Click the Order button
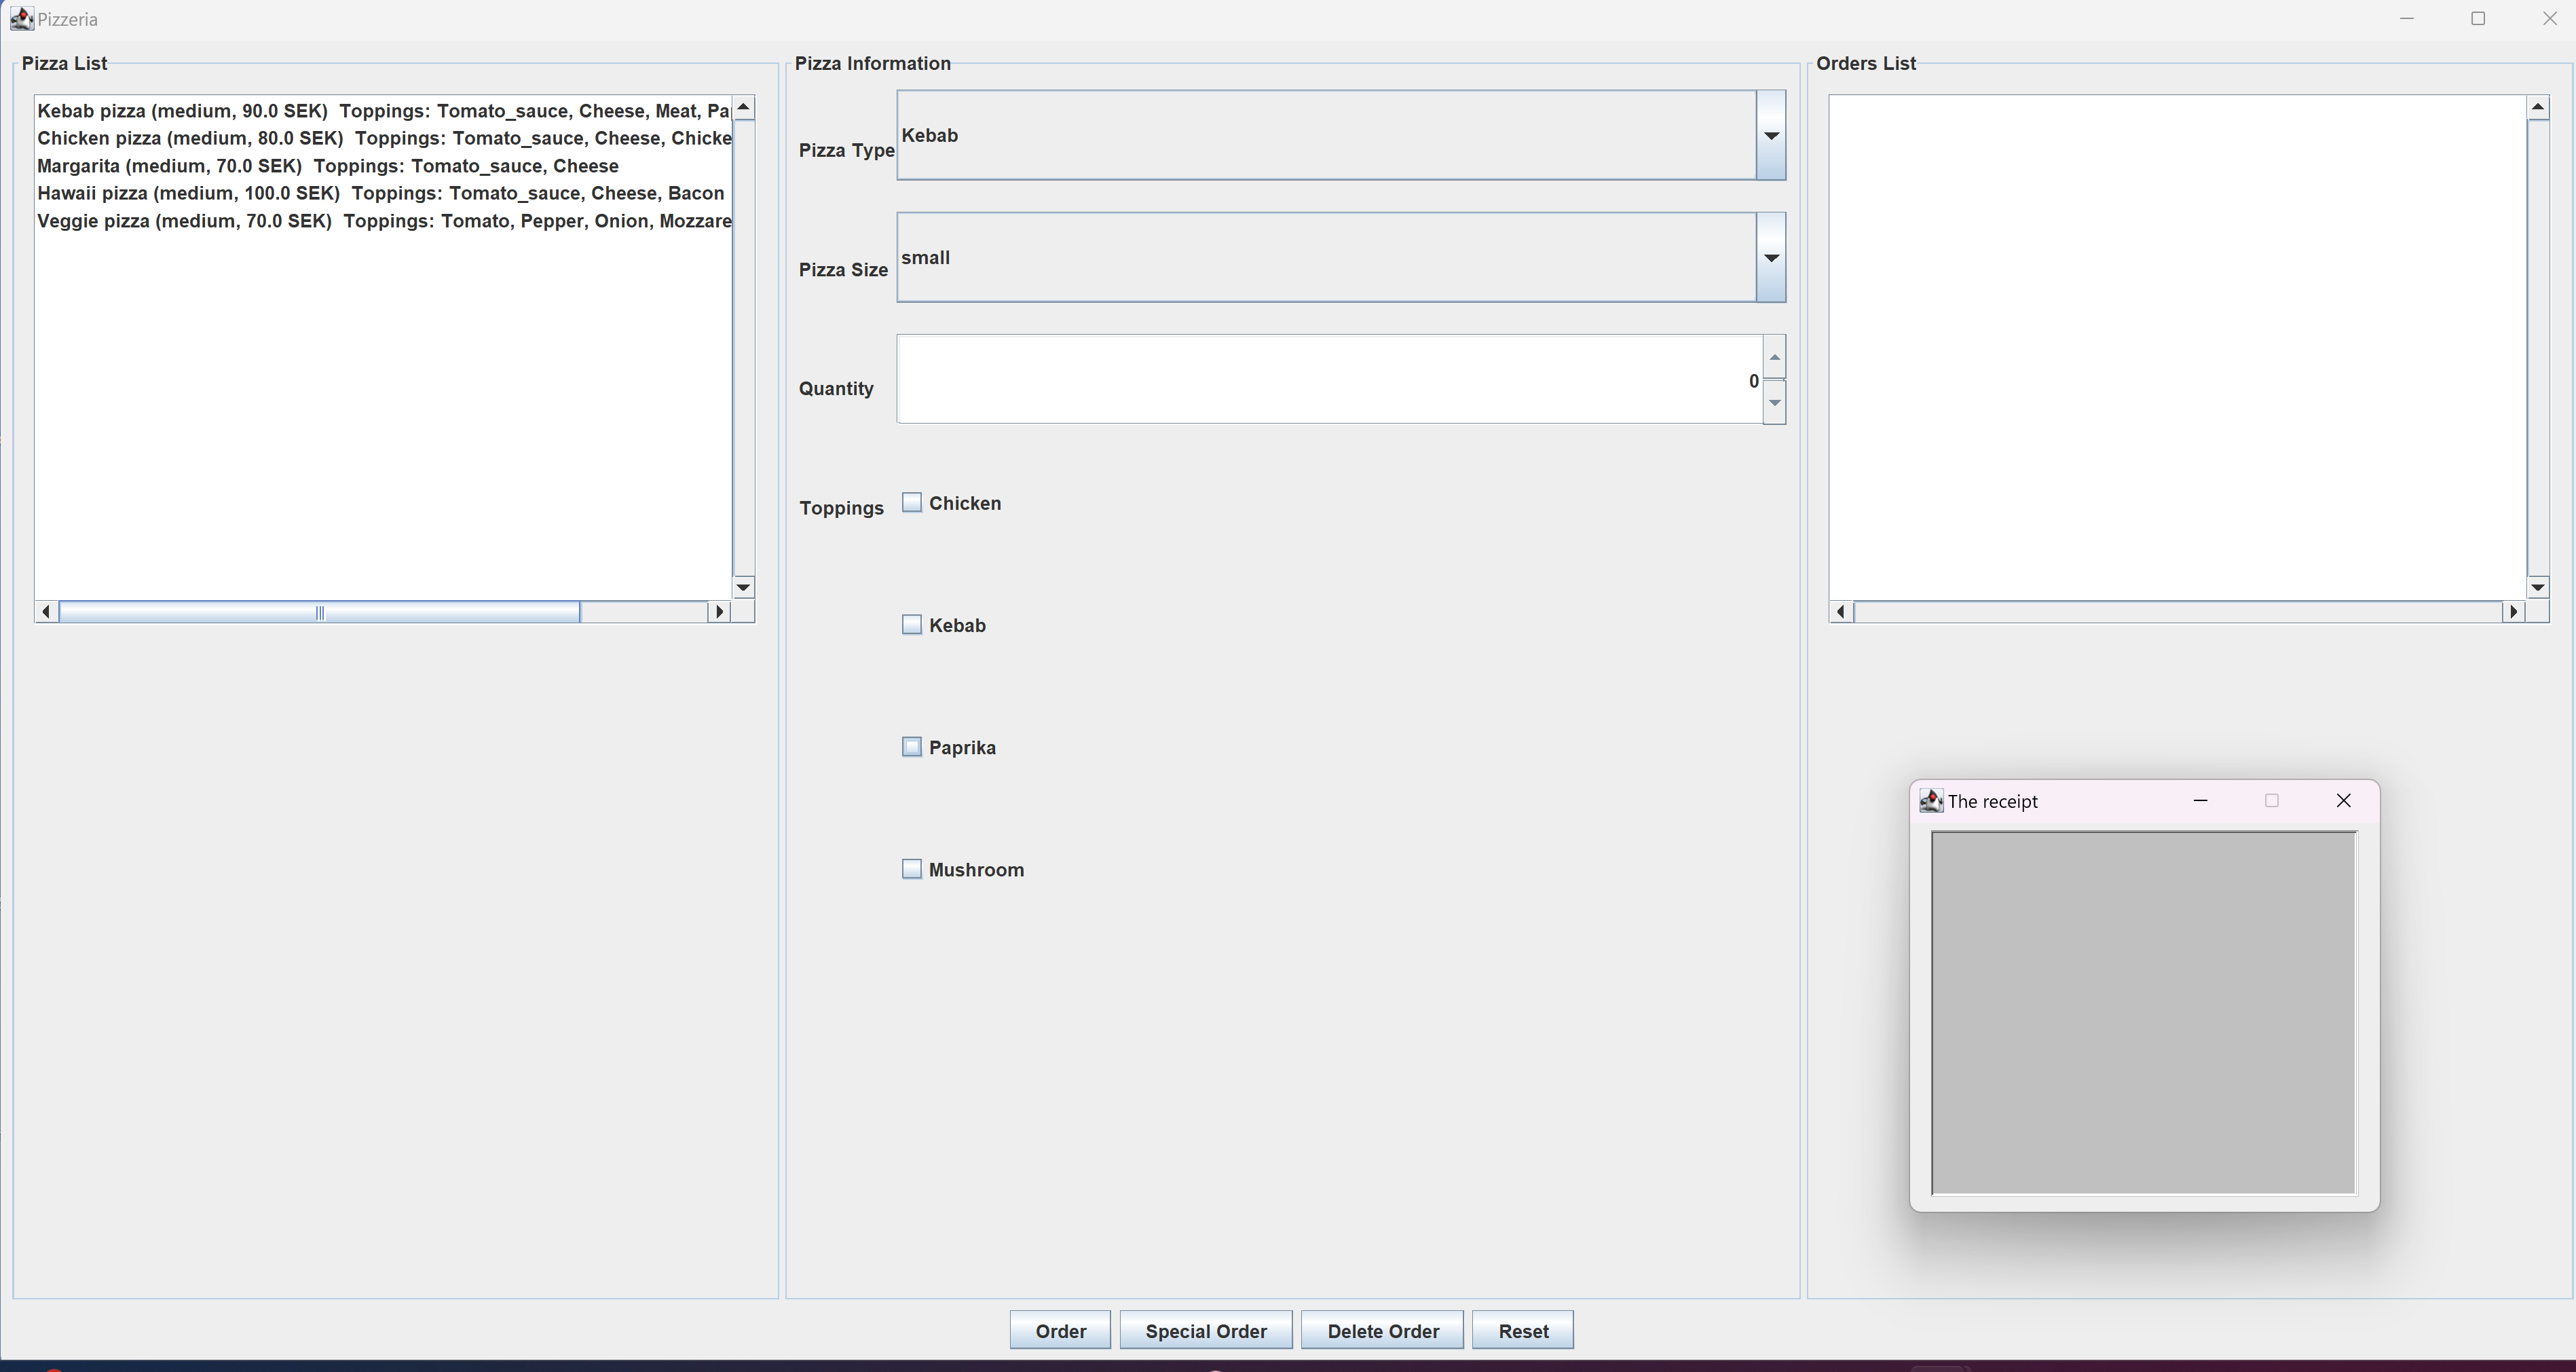This screenshot has height=1372, width=2576. [1060, 1331]
